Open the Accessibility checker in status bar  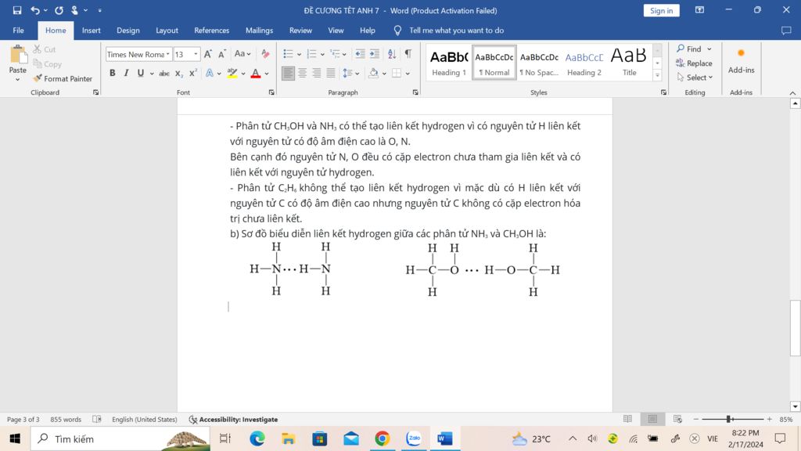coord(233,420)
